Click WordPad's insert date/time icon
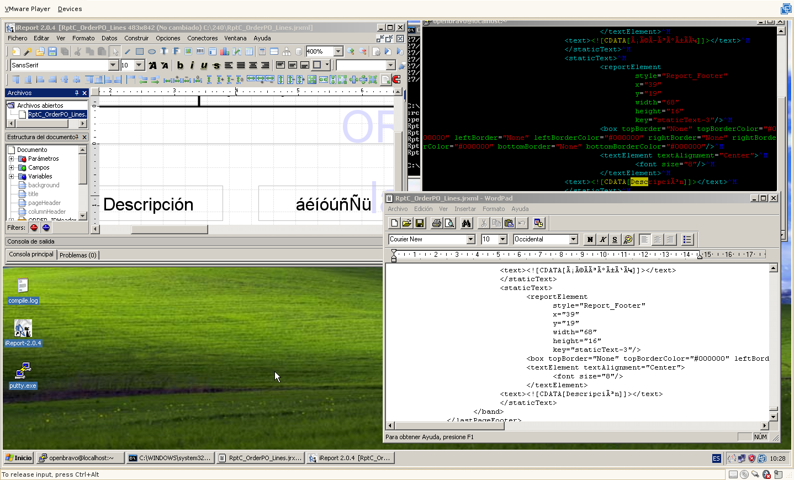This screenshot has width=794, height=480. tap(538, 223)
